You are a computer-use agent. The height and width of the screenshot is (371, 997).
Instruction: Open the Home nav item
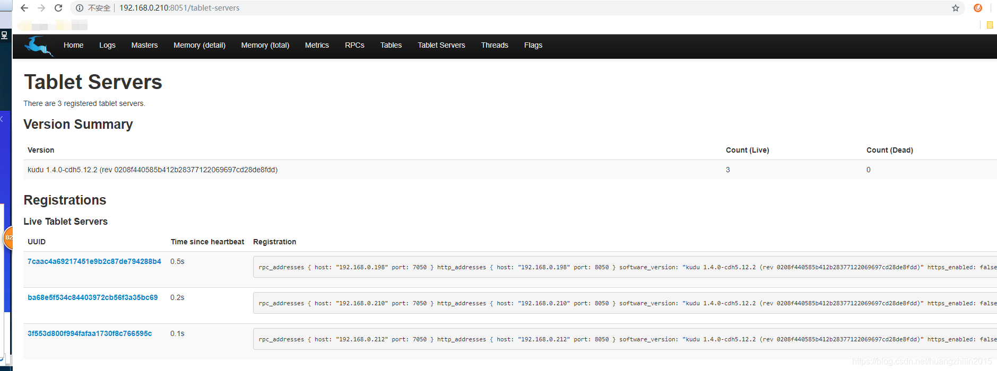(73, 46)
